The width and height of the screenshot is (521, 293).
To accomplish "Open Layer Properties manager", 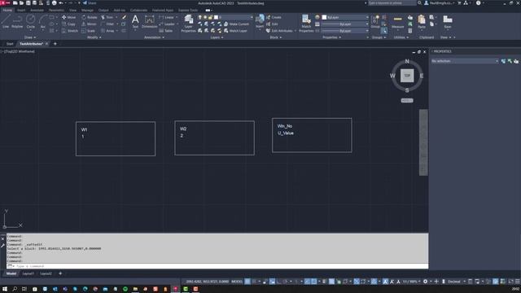I will (188, 24).
